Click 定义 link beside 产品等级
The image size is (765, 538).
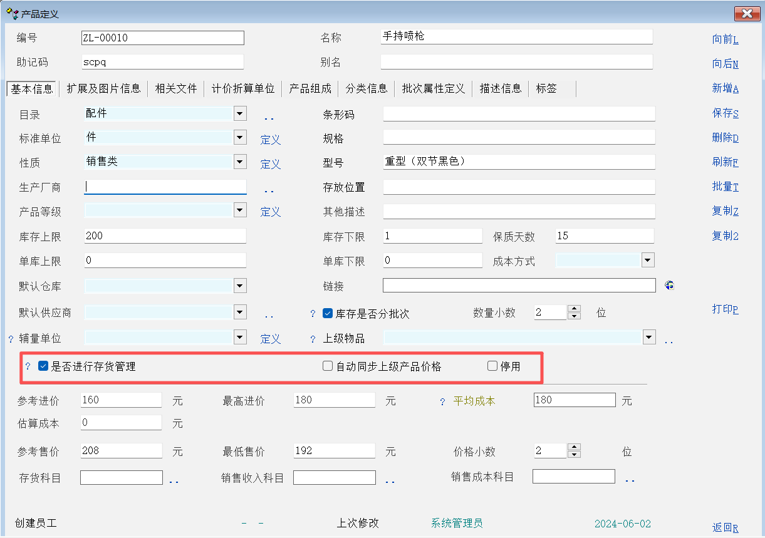tap(271, 212)
